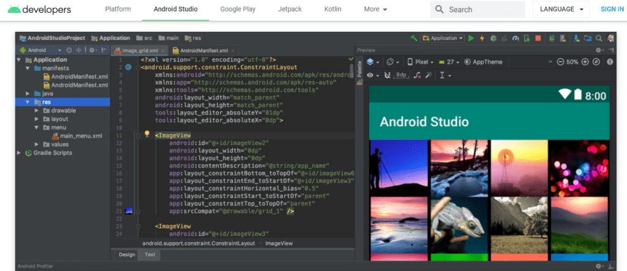627x271 pixels.
Task: Switch to the Design tab
Action: click(x=127, y=254)
